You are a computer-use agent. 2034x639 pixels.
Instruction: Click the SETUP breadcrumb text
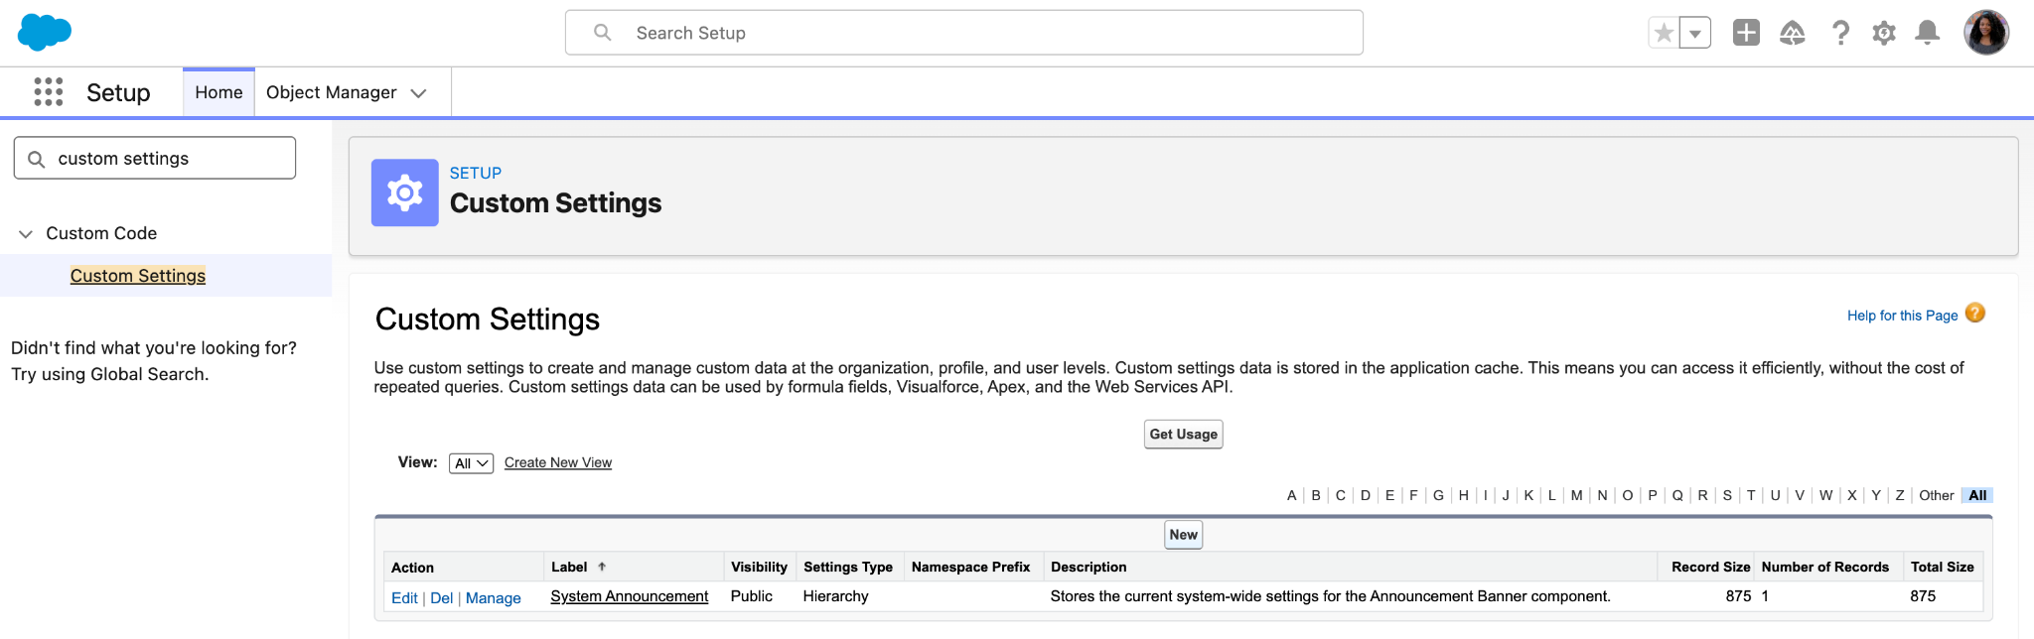click(476, 173)
